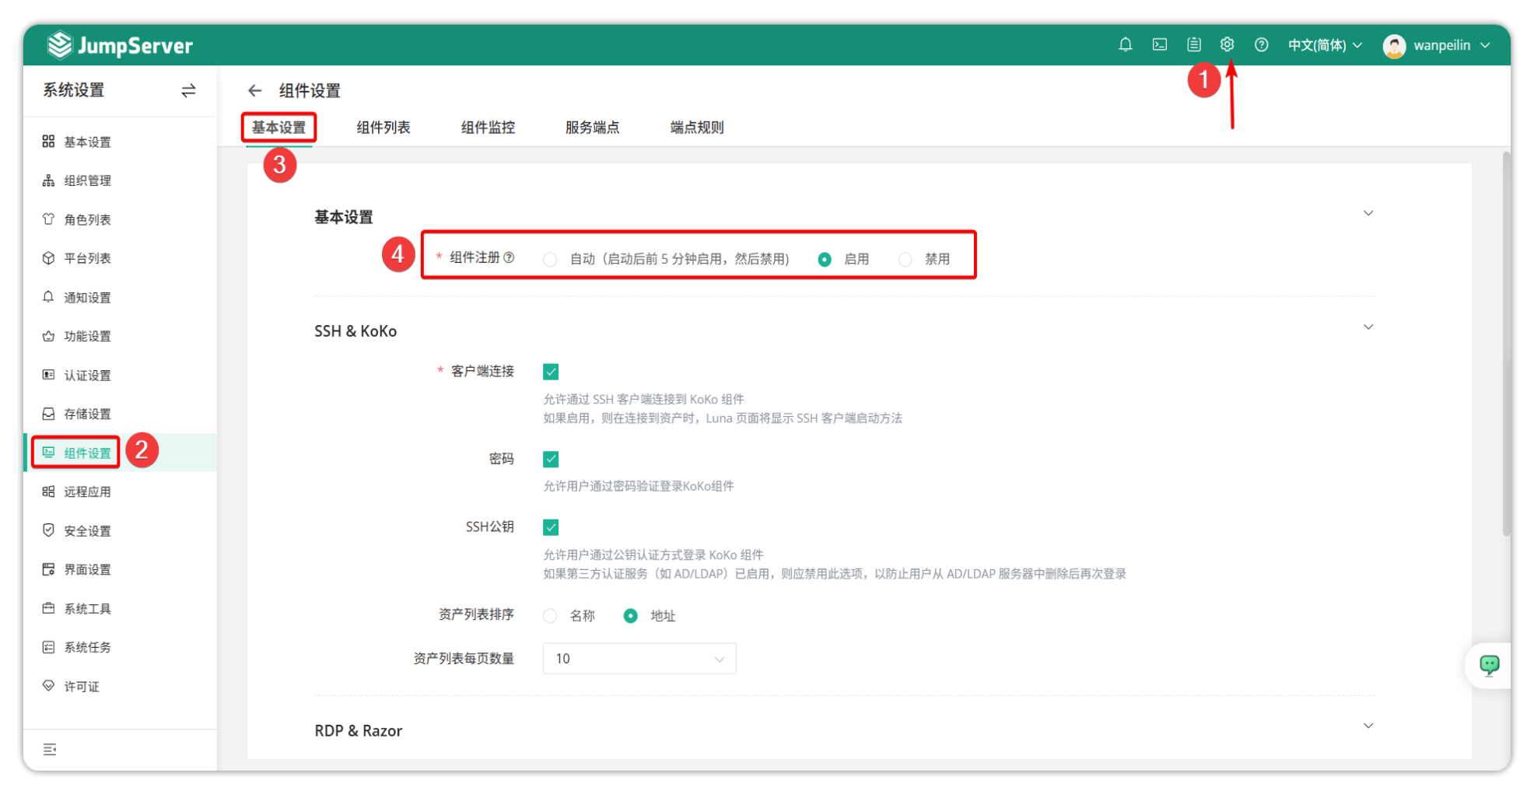Open the notifications bell icon

1125,45
